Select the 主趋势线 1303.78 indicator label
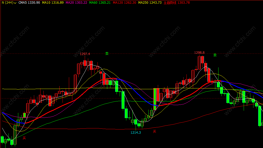The height and width of the screenshot is (148, 263). 177,3
